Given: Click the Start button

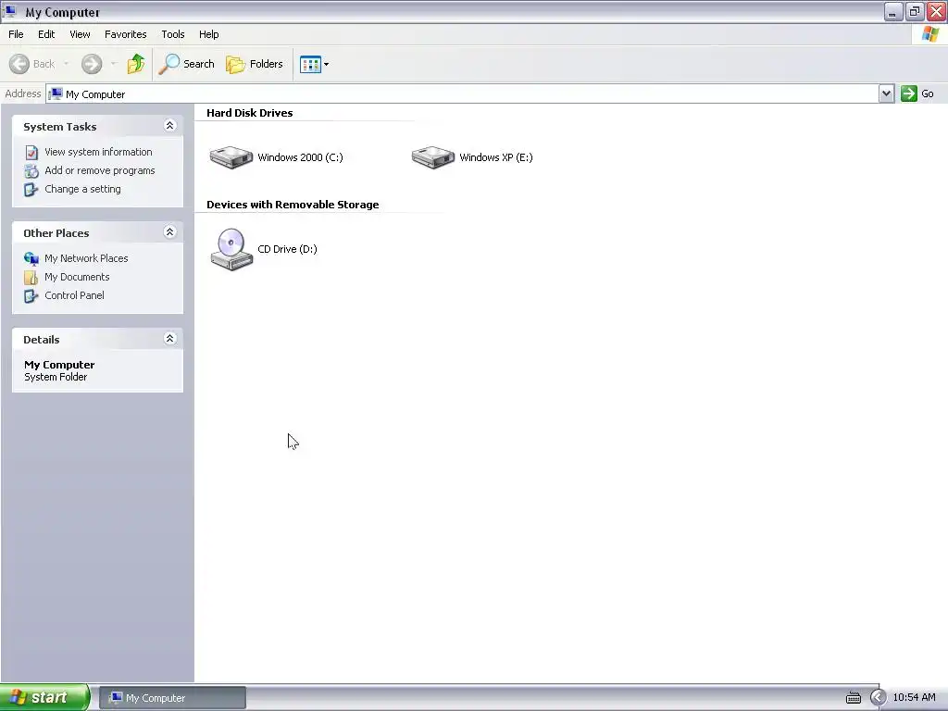Looking at the screenshot, I should coord(44,697).
